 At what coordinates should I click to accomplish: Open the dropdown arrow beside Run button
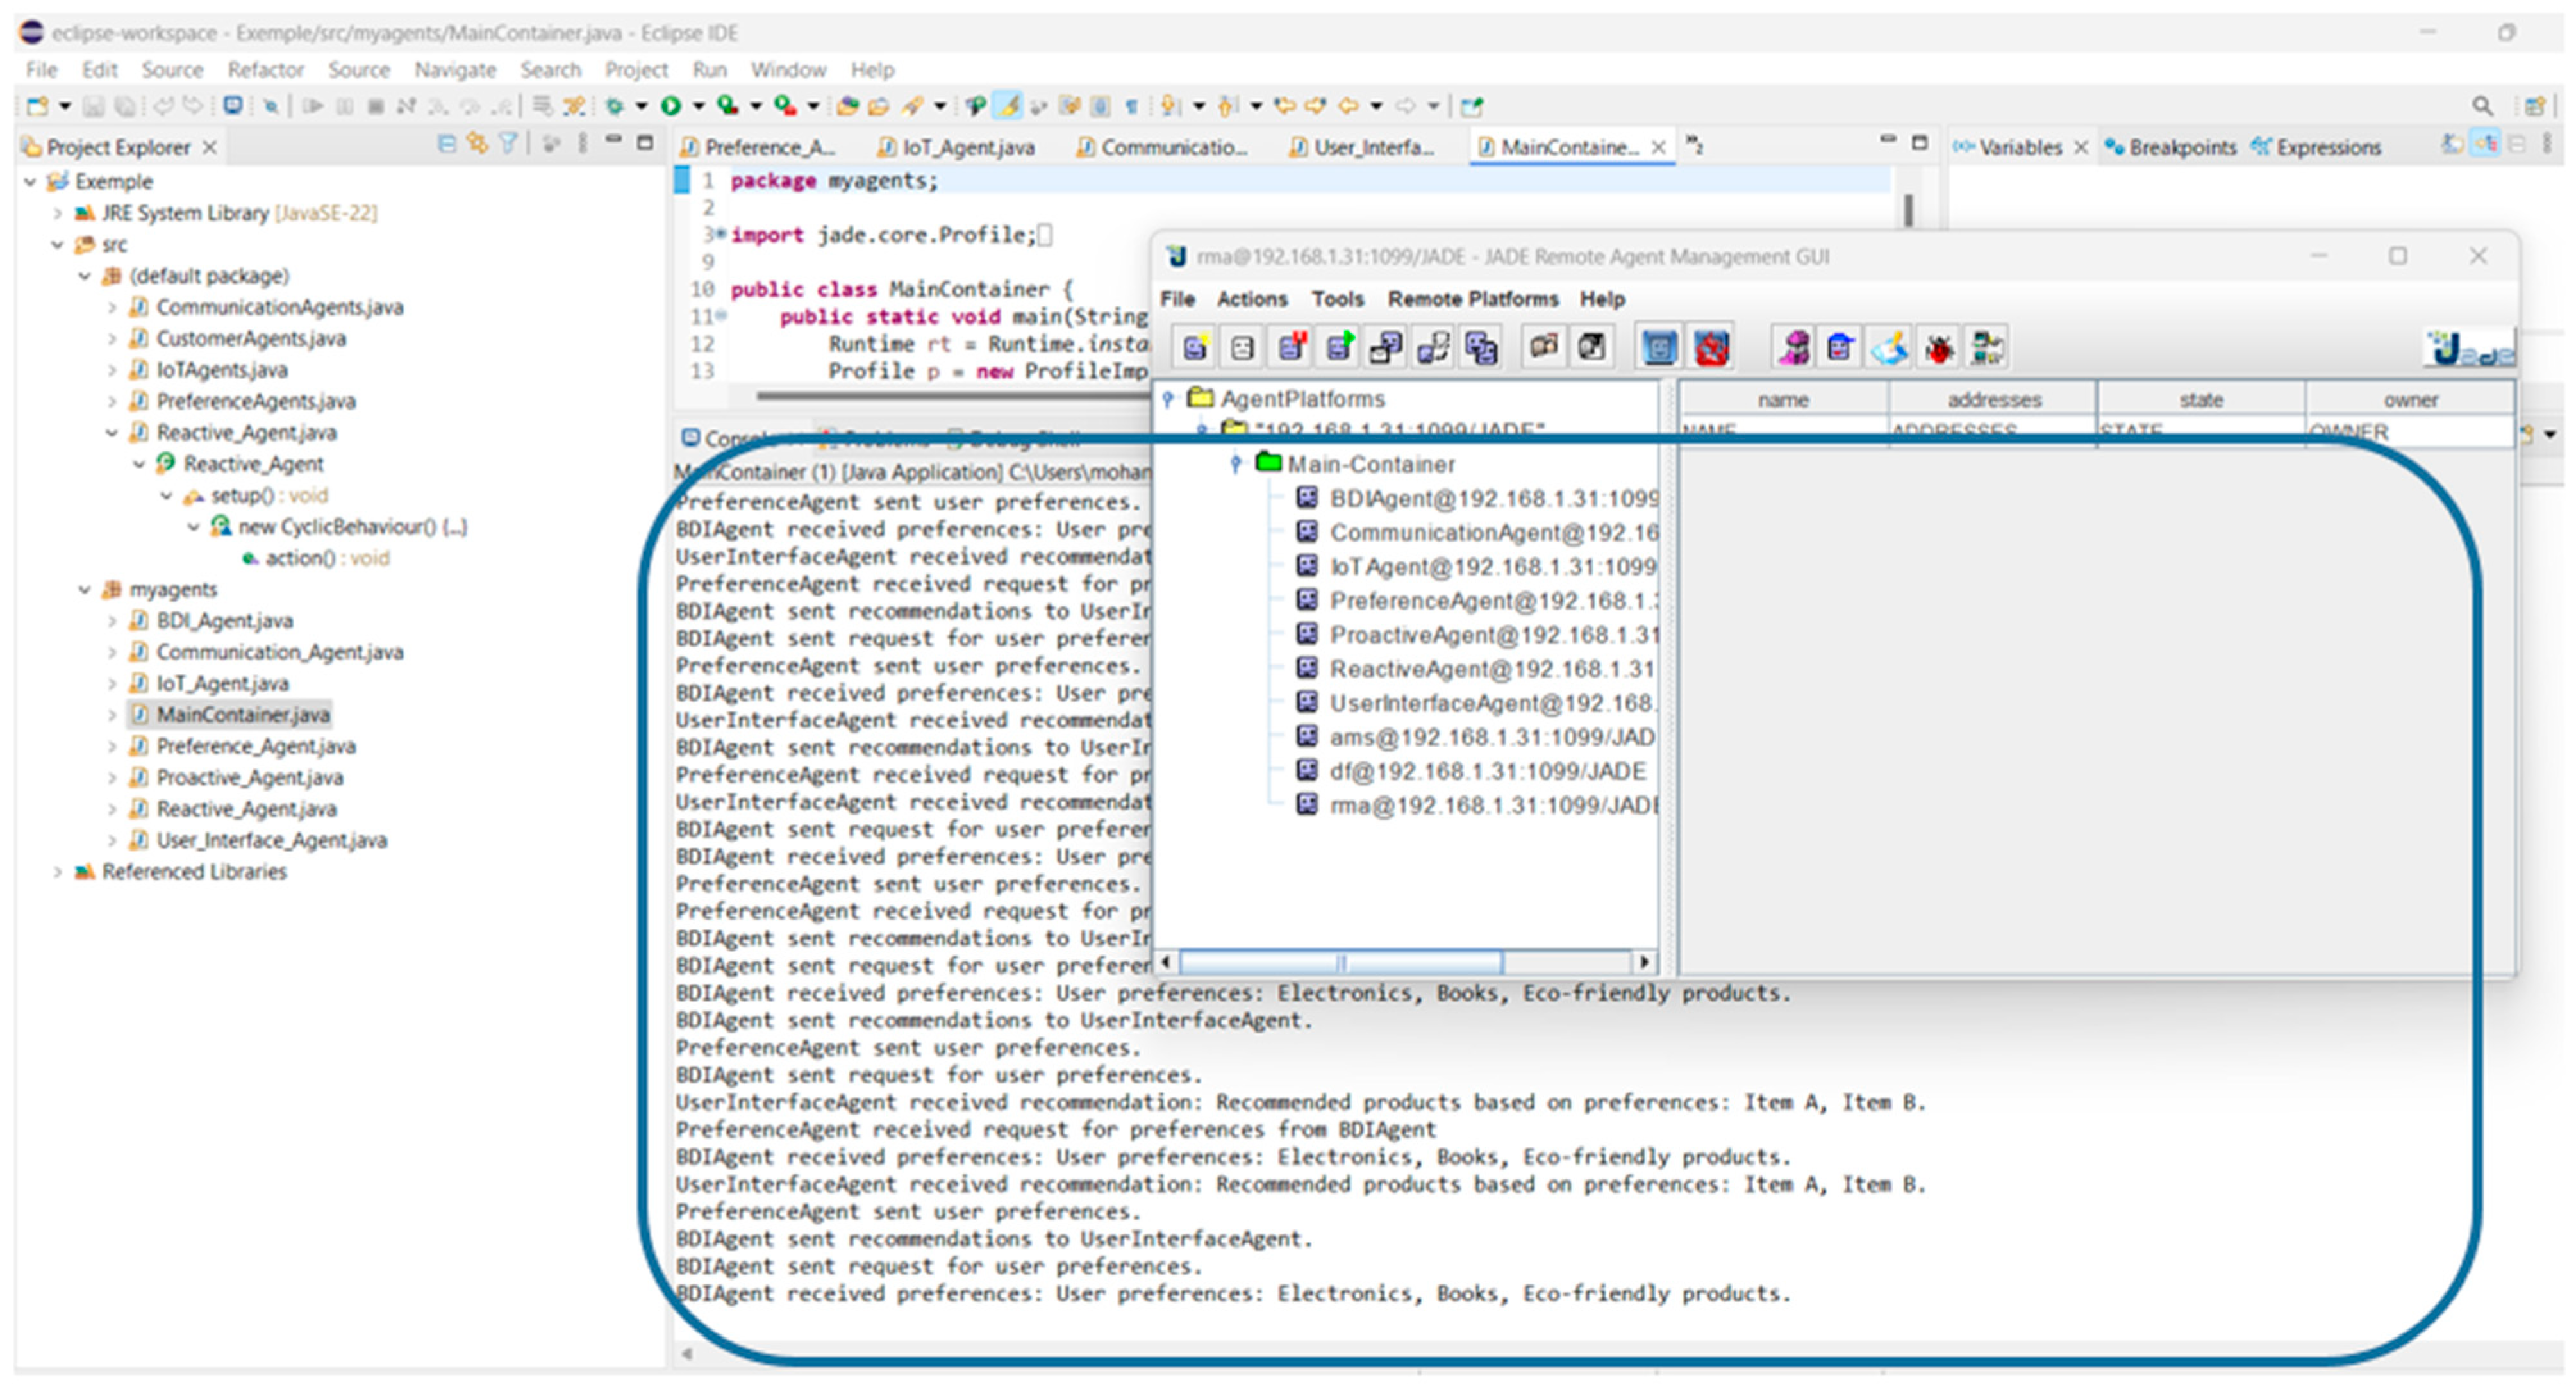(x=698, y=105)
